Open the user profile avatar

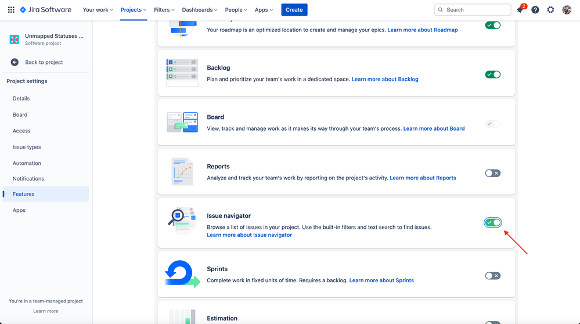tap(567, 10)
